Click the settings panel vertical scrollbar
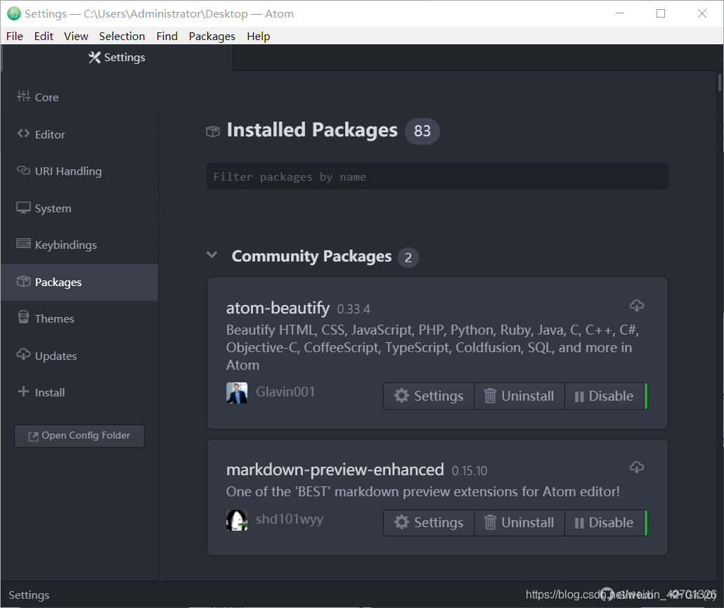This screenshot has width=724, height=608. click(x=719, y=83)
